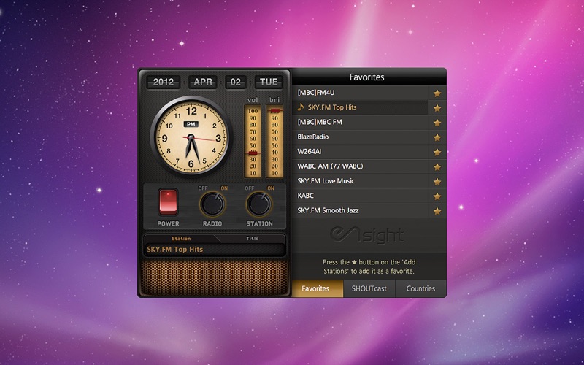Play the KABC station
Image resolution: width=584 pixels, height=365 pixels.
click(x=360, y=196)
